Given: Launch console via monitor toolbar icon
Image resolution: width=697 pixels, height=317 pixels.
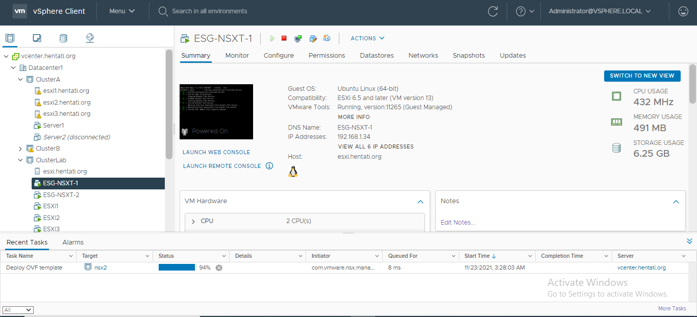Looking at the screenshot, I should click(298, 38).
